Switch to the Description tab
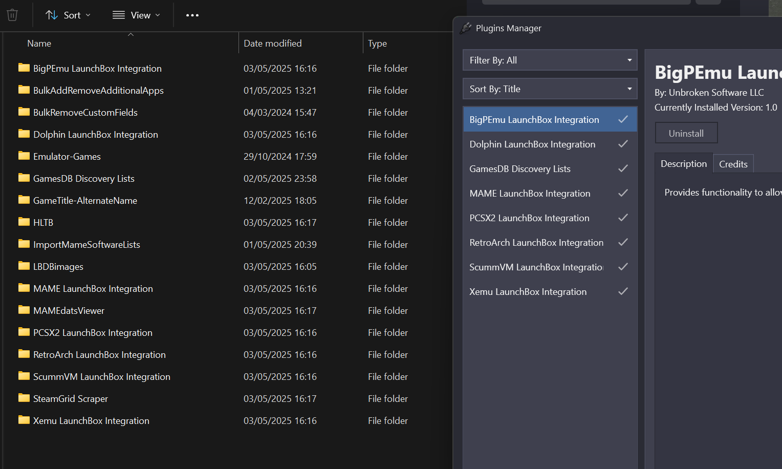 point(684,164)
